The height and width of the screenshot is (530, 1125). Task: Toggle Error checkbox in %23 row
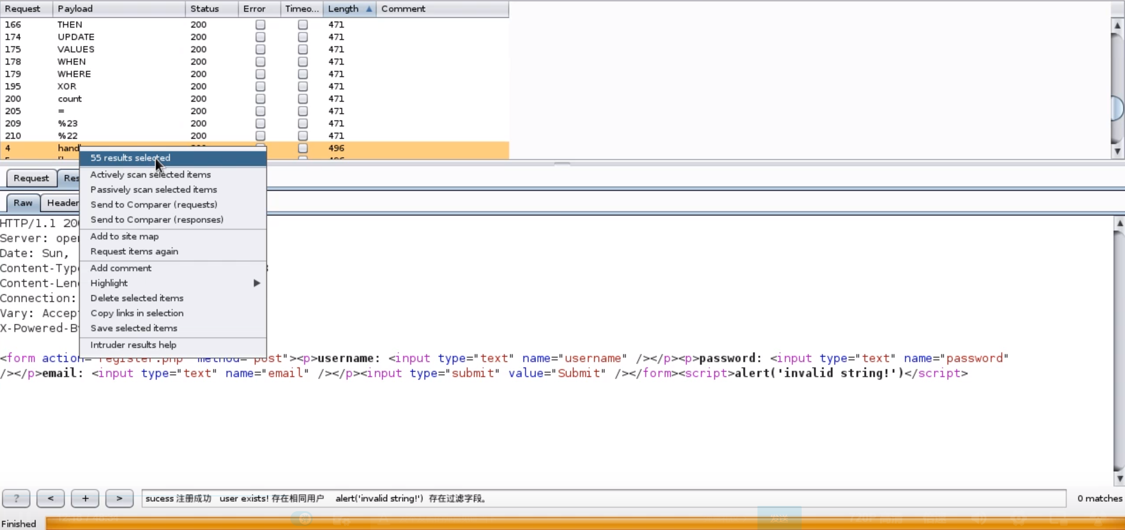coord(260,124)
